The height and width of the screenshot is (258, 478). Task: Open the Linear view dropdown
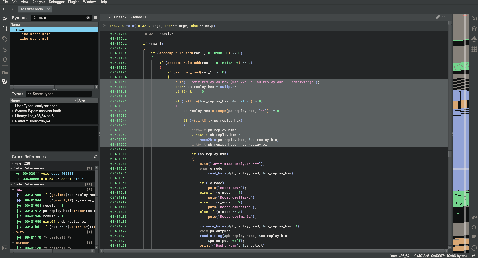point(120,17)
